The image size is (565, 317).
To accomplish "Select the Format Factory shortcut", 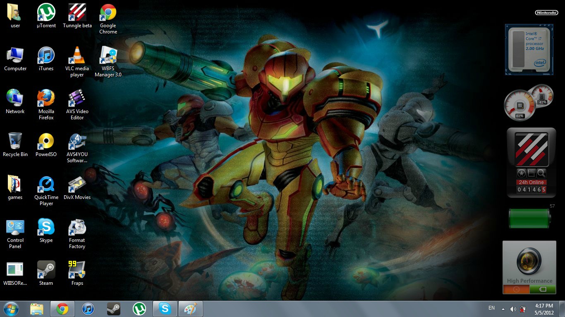I will pyautogui.click(x=77, y=234).
